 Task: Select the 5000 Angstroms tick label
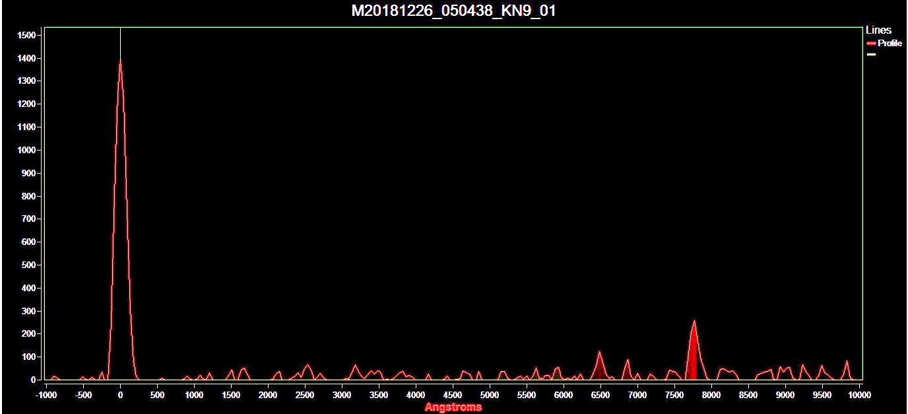coord(490,395)
